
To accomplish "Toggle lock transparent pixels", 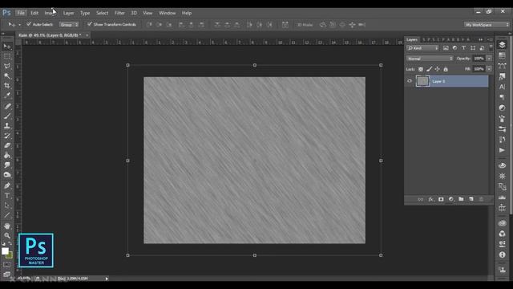I will tap(421, 69).
